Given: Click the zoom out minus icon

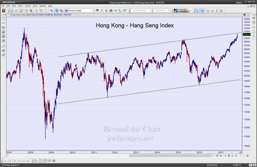Looking at the screenshot, I should [232, 155].
